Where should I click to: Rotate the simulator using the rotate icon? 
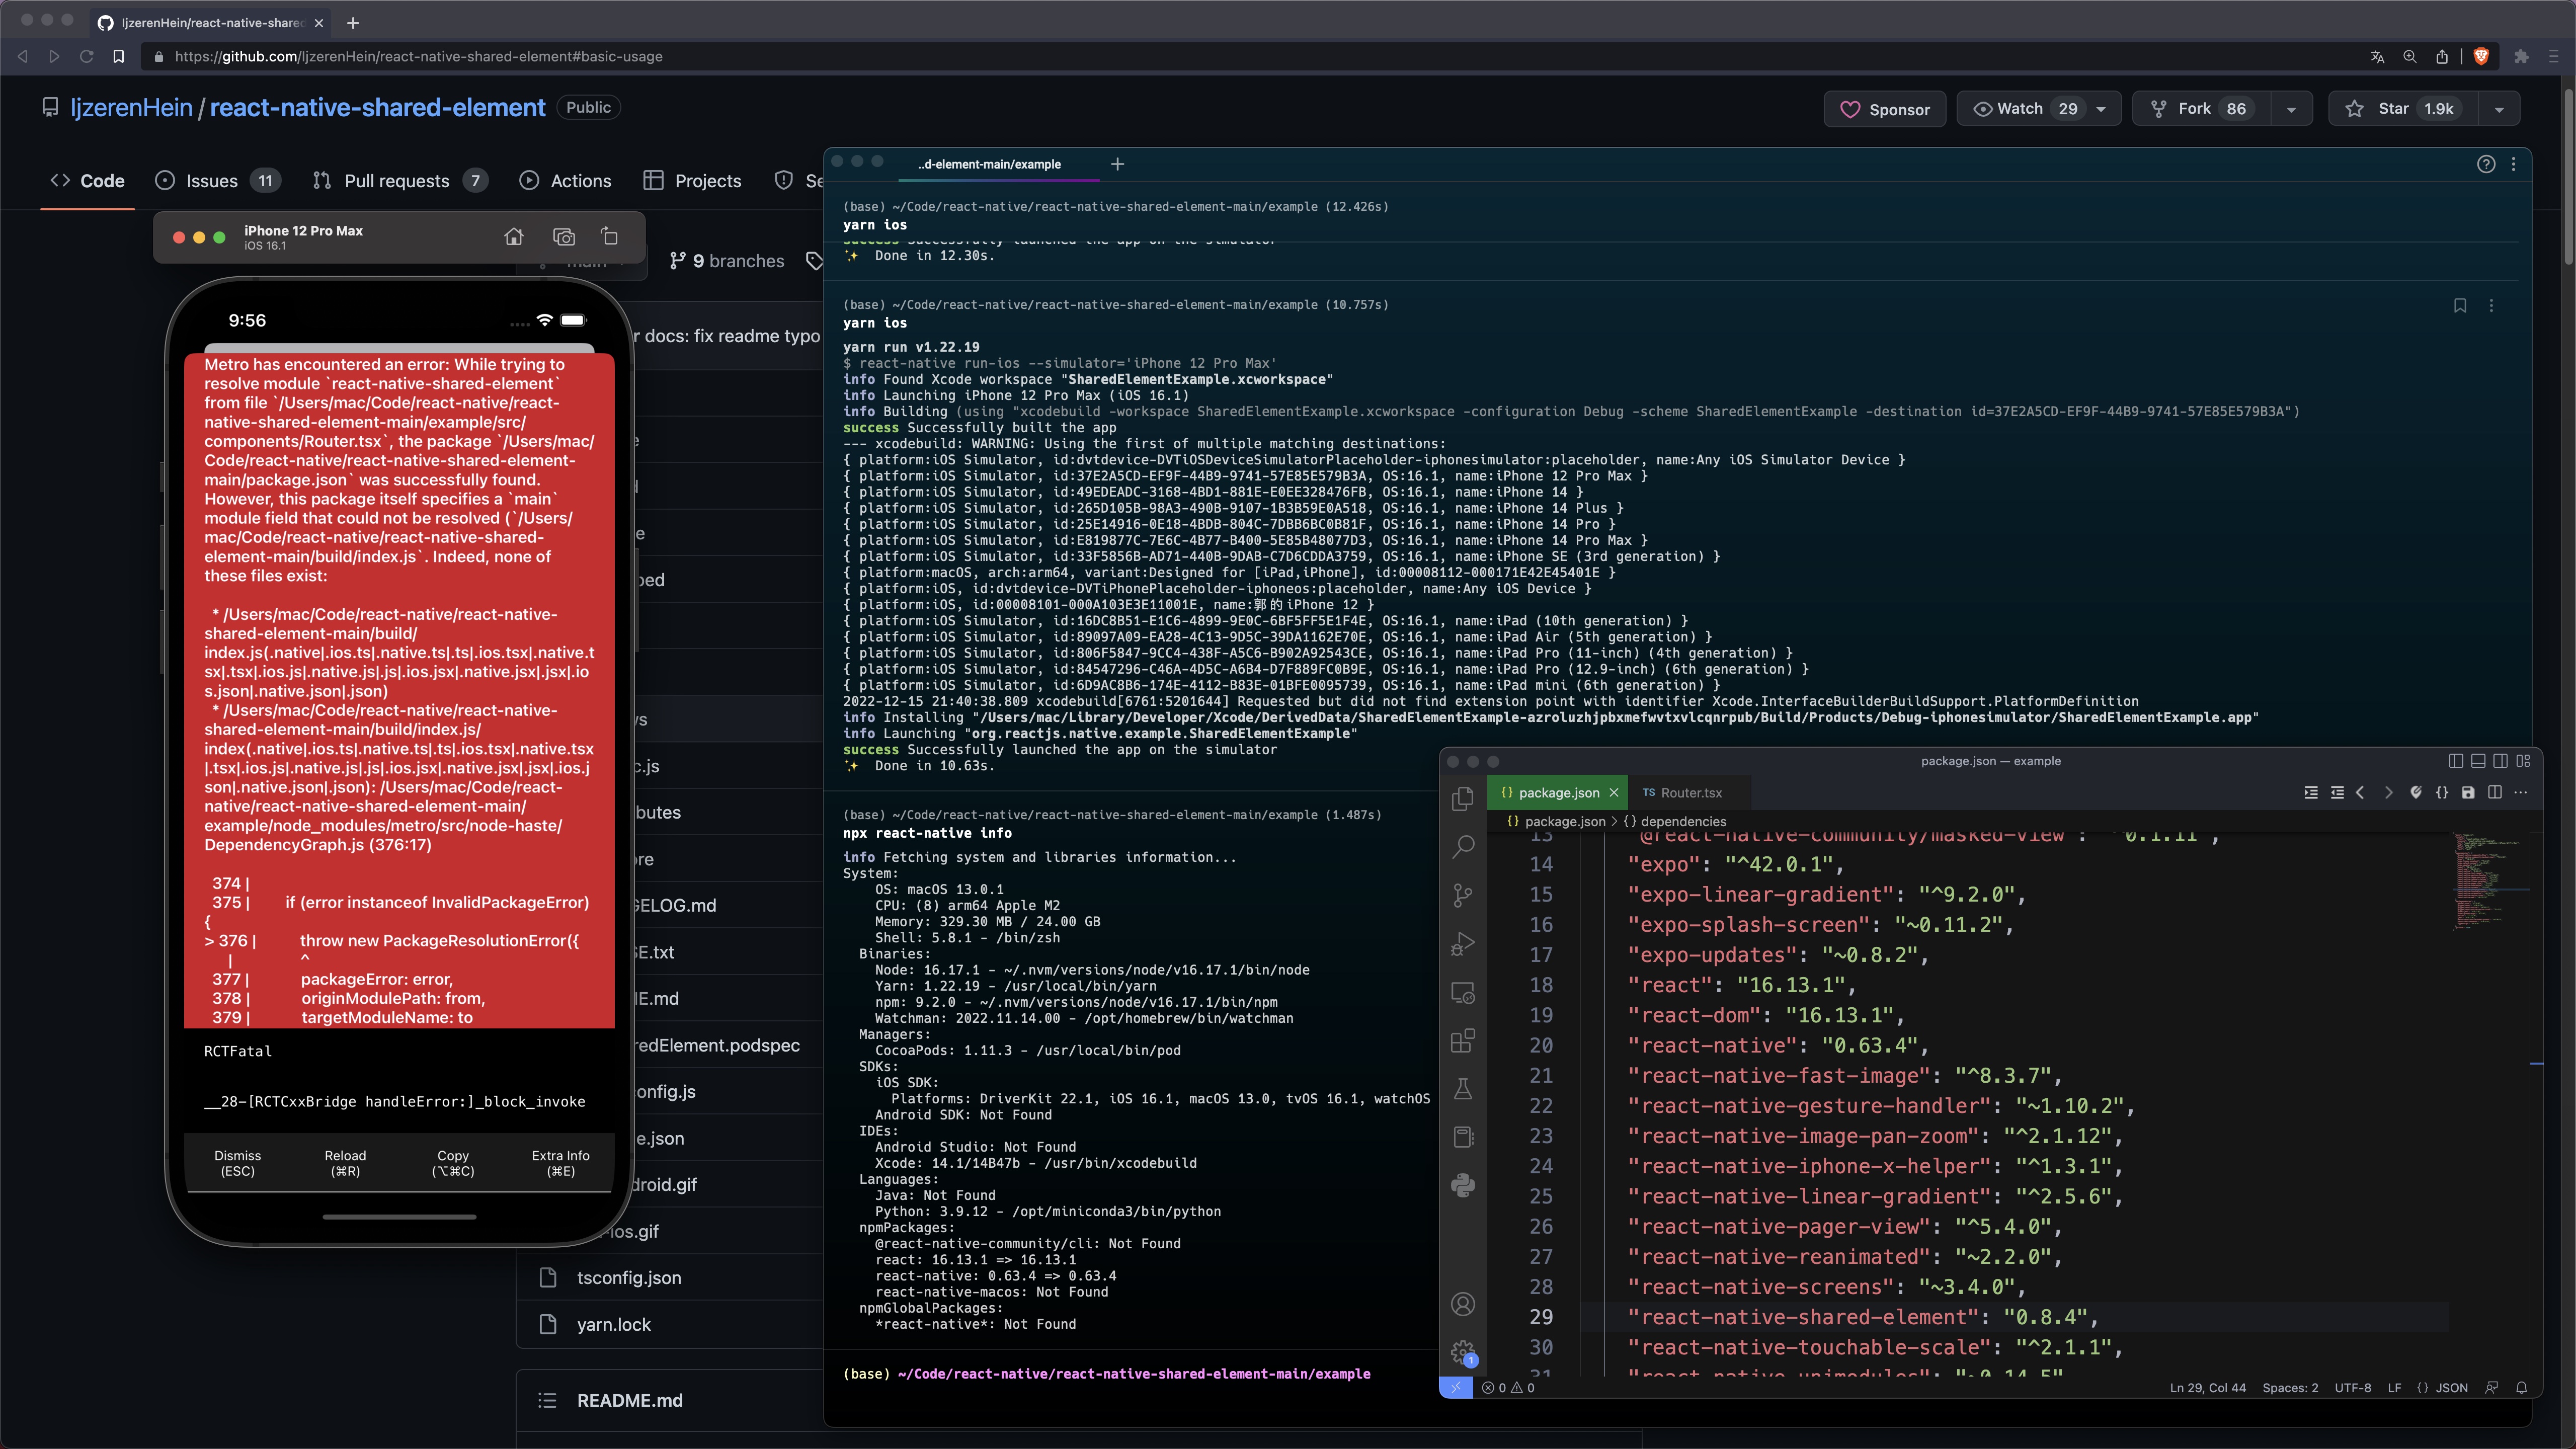point(608,236)
